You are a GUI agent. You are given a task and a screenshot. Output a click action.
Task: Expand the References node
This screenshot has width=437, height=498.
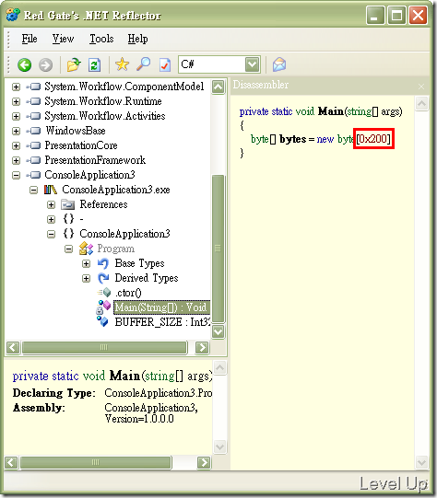pyautogui.click(x=51, y=204)
